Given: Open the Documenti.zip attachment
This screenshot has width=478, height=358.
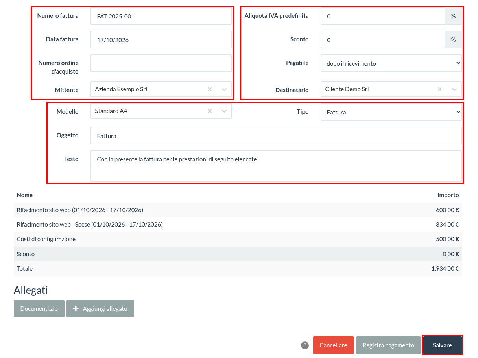Looking at the screenshot, I should pos(39,308).
